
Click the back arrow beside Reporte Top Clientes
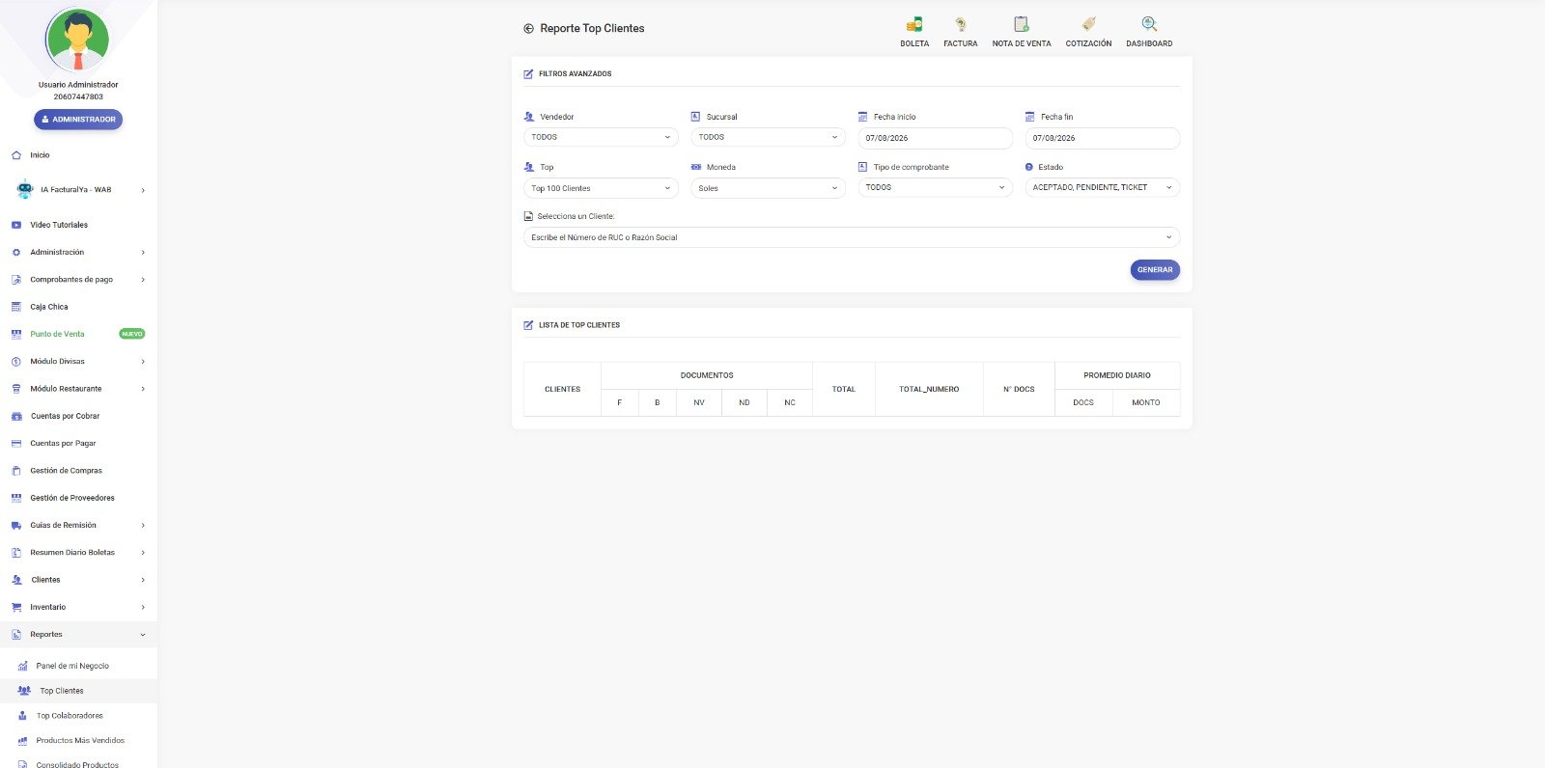pos(528,29)
